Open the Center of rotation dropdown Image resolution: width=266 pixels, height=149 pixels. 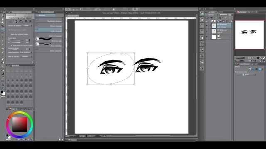tap(27, 26)
